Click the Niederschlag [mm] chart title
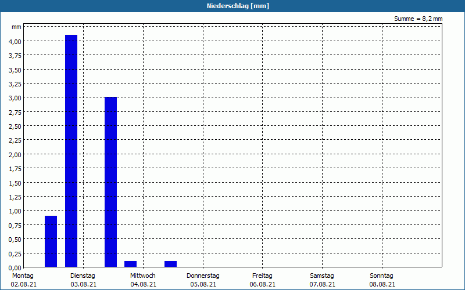 tap(238, 6)
